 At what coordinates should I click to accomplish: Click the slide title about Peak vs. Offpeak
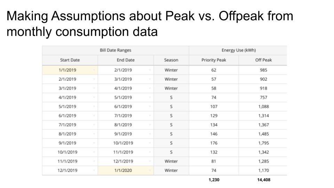tap(150, 24)
